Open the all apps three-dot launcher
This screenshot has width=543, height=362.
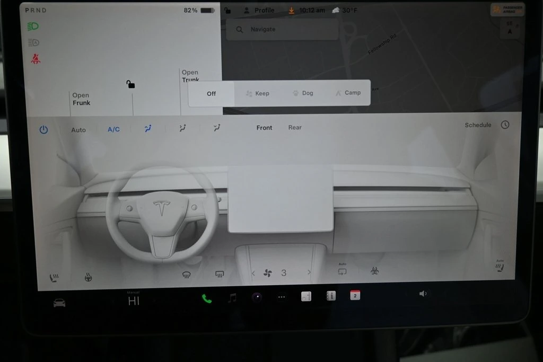pos(282,297)
